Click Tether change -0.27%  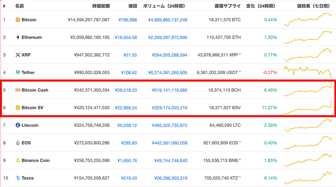(270, 73)
